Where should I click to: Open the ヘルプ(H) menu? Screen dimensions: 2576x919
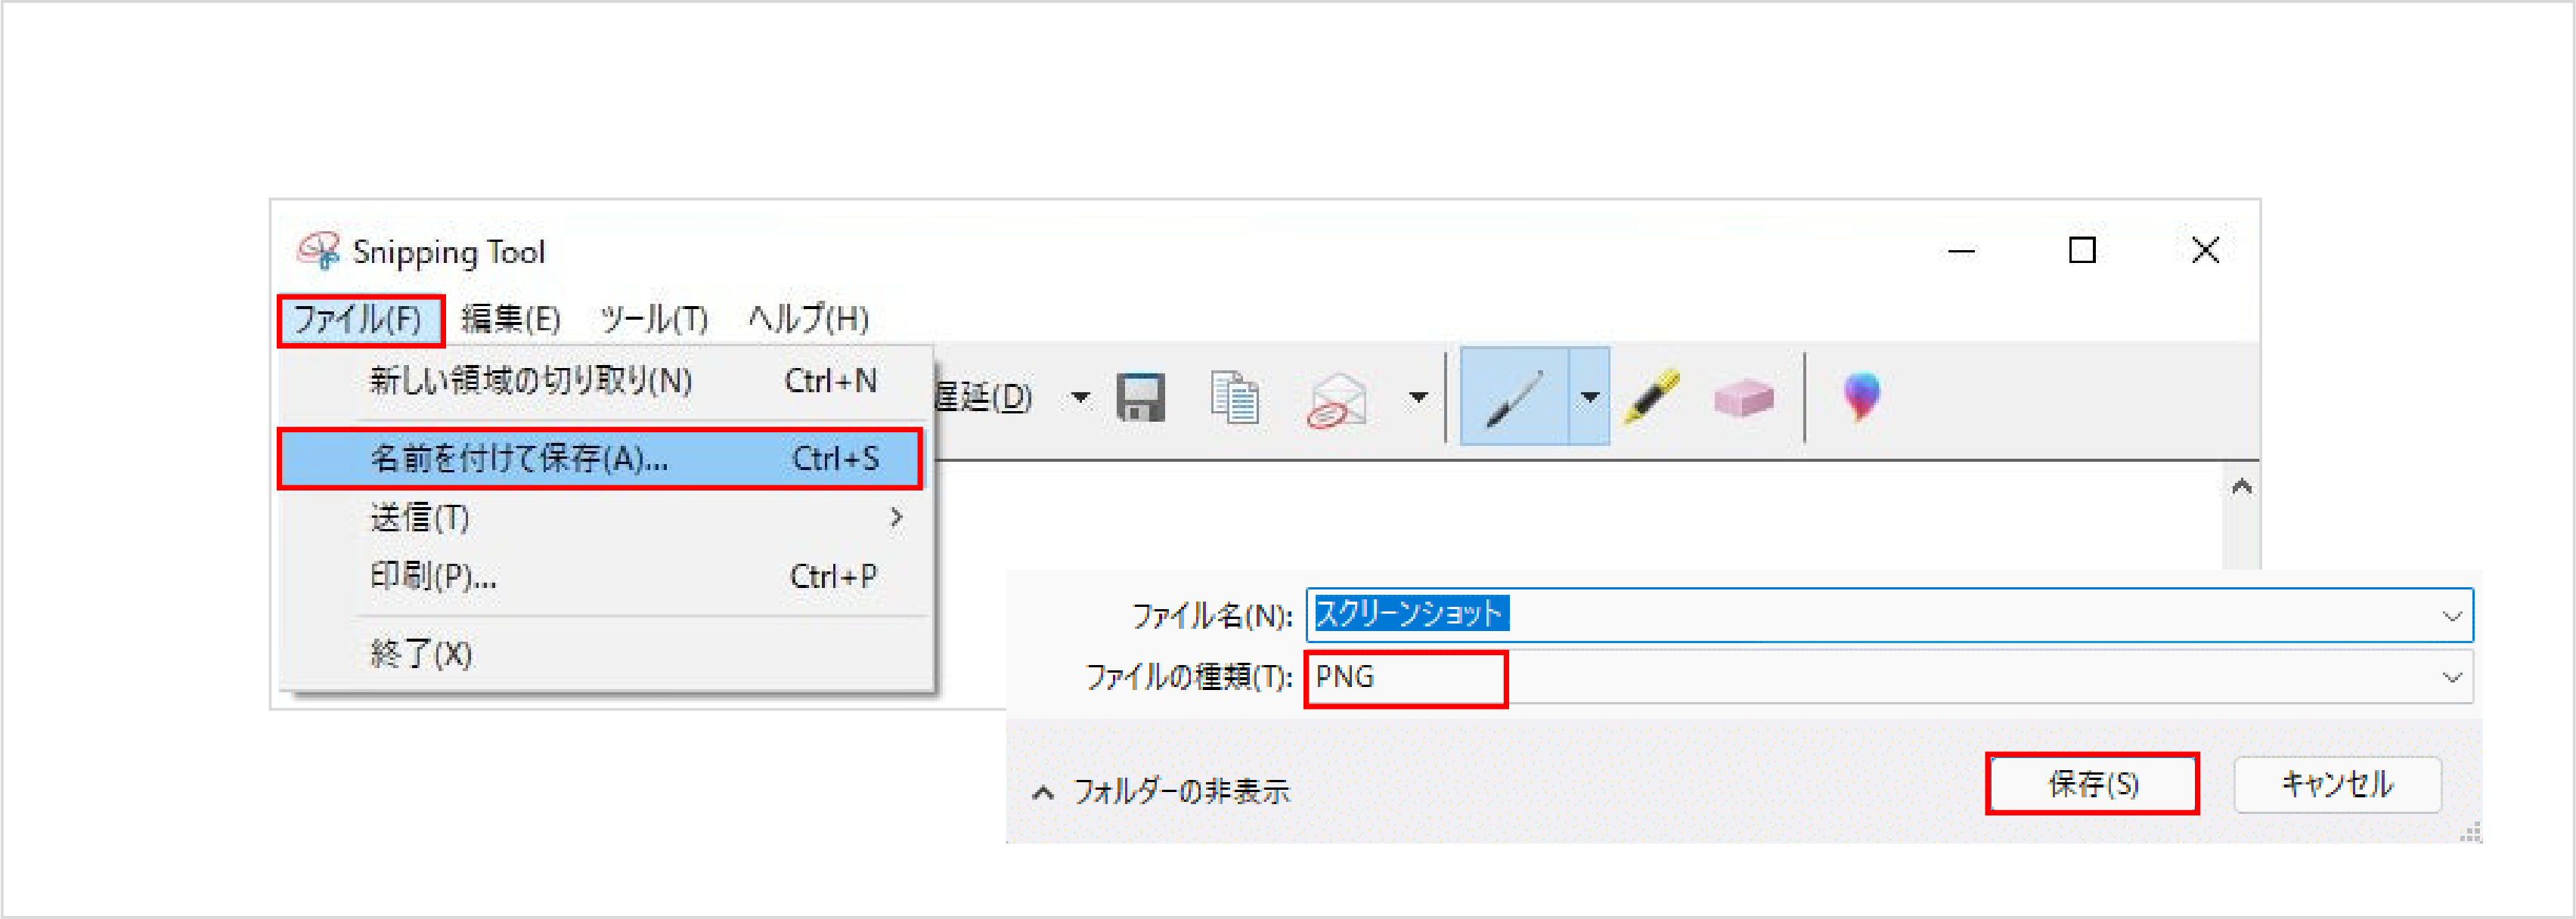(x=808, y=320)
